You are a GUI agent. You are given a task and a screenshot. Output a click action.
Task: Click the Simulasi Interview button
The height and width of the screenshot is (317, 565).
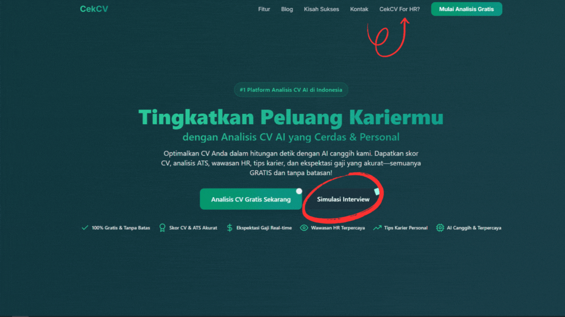click(343, 199)
